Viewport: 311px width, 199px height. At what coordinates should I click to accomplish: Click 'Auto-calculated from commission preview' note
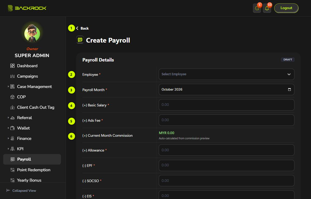click(184, 138)
